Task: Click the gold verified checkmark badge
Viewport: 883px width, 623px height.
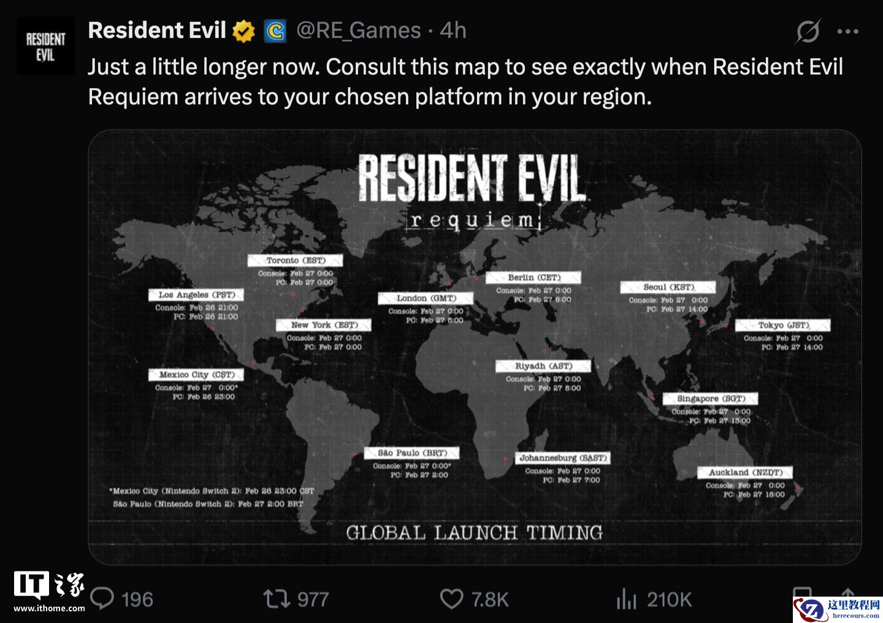Action: click(243, 31)
